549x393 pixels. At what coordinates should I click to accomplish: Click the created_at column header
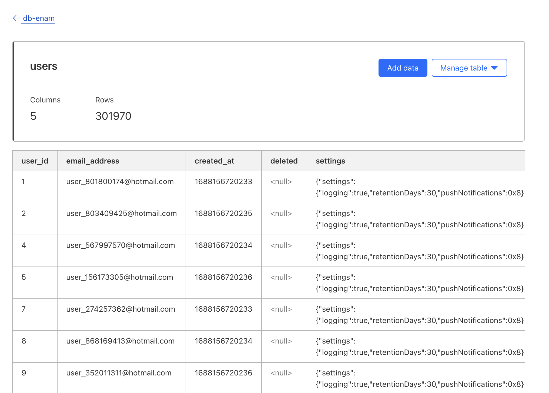pos(214,161)
